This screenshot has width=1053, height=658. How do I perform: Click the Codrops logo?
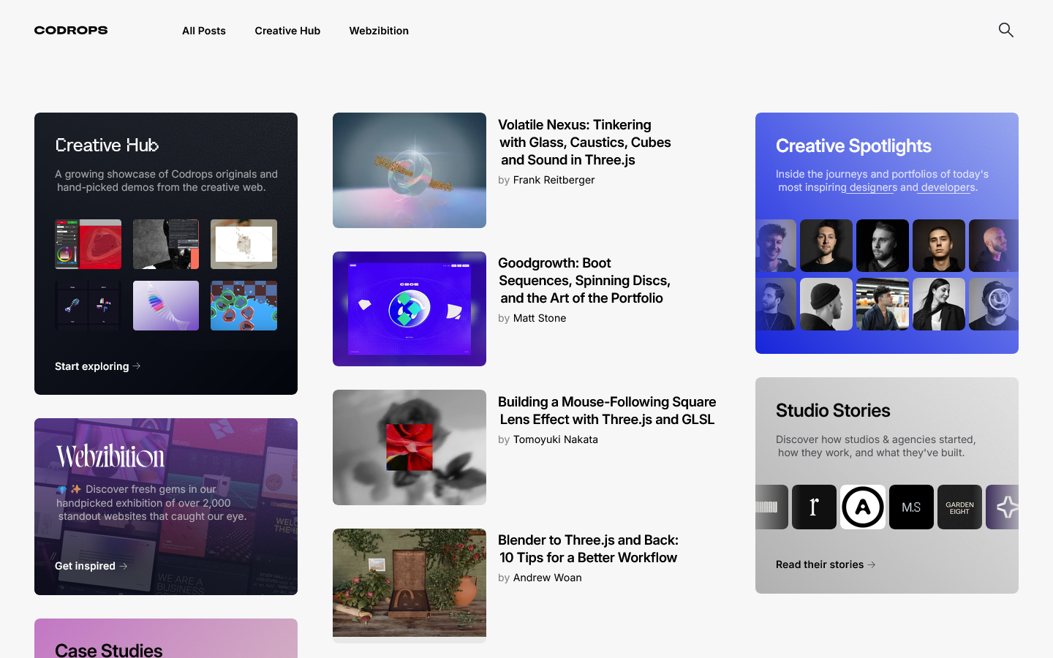coord(71,30)
